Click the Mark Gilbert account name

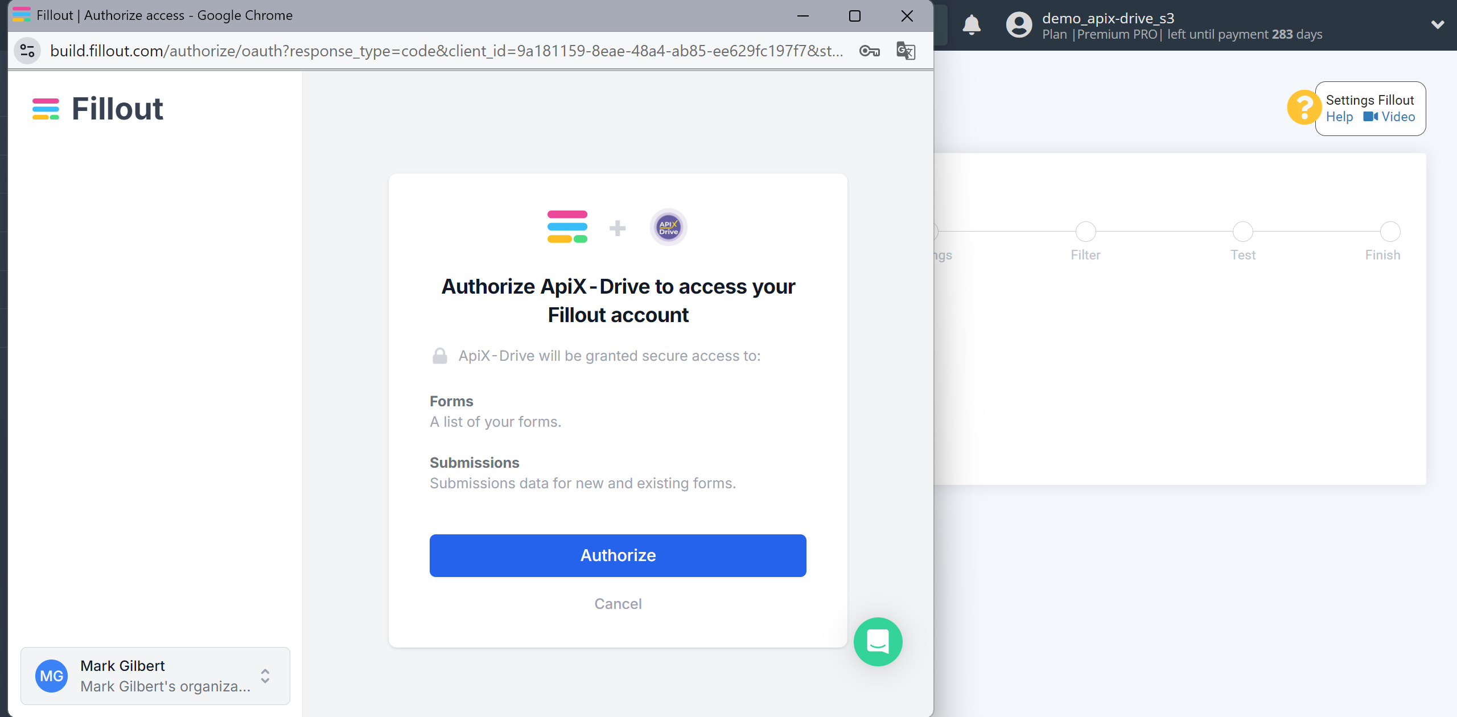(123, 666)
